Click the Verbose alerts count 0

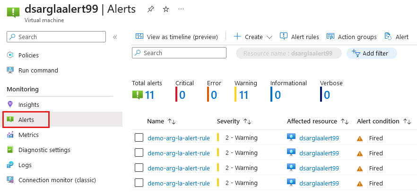[327, 95]
